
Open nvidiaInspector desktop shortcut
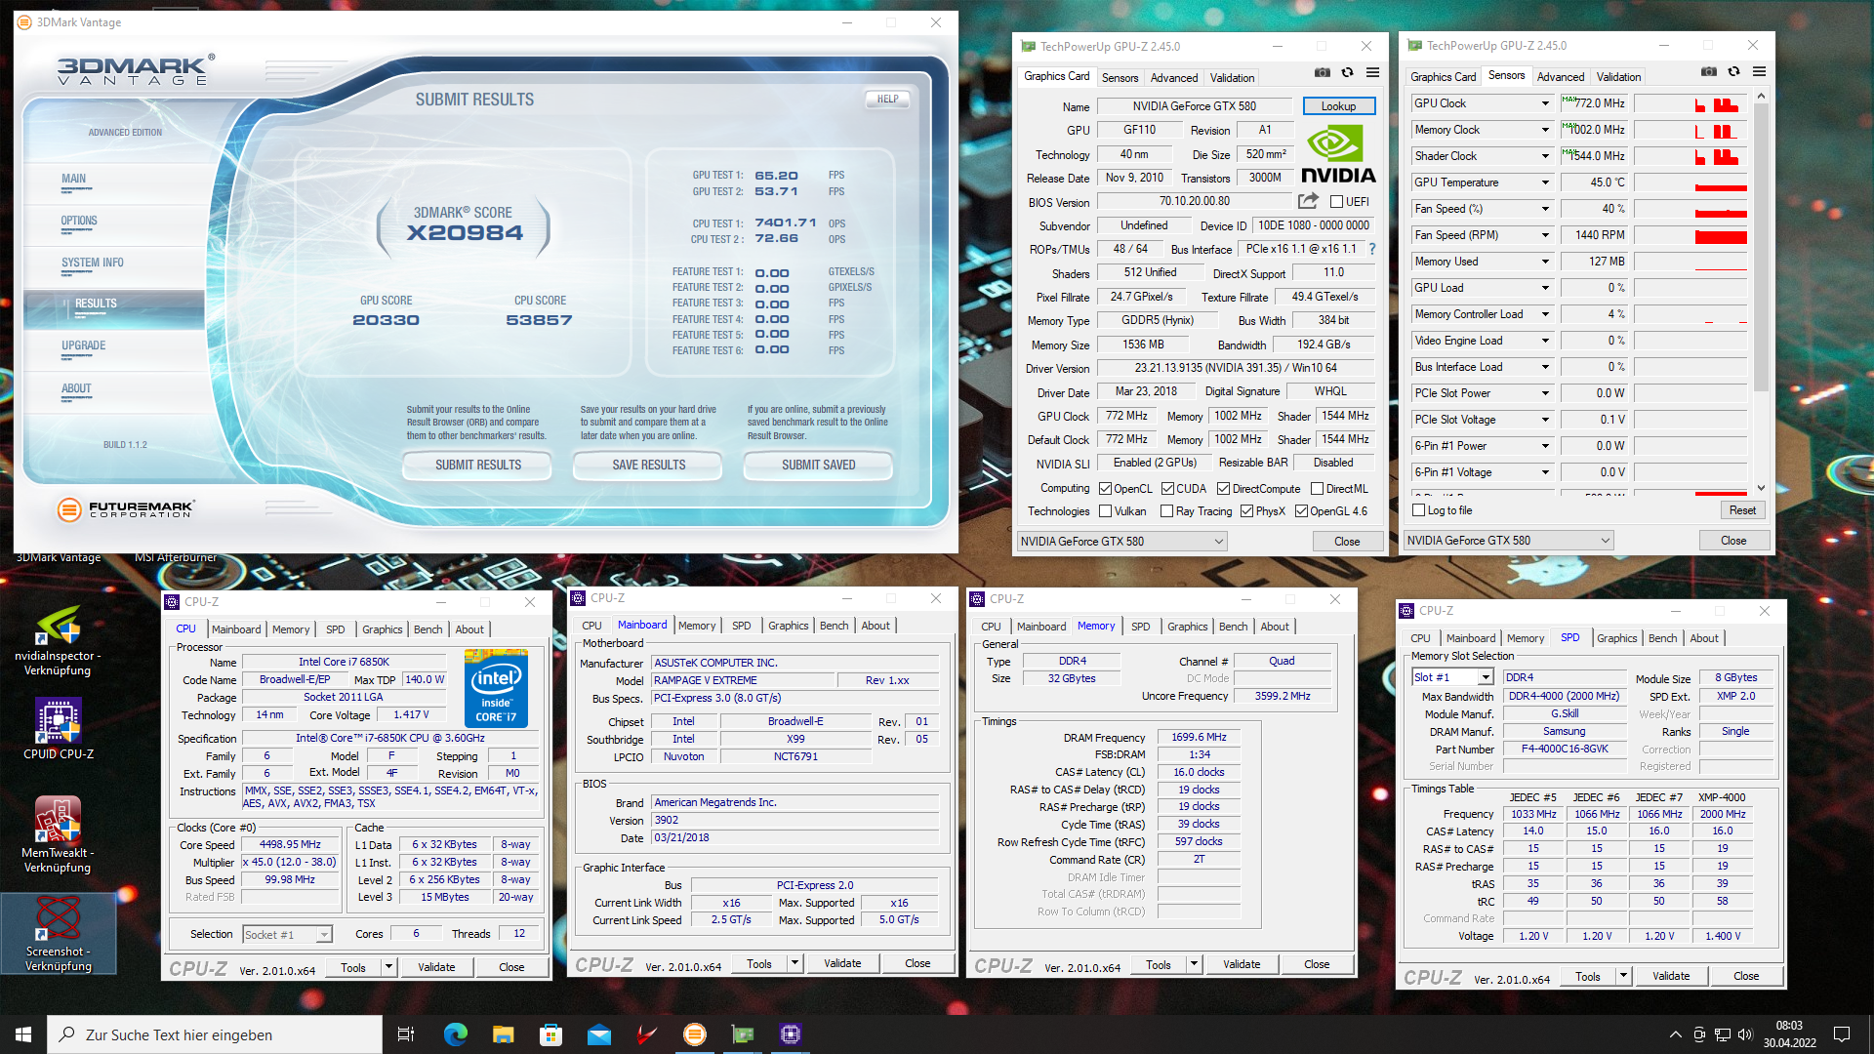pos(58,641)
